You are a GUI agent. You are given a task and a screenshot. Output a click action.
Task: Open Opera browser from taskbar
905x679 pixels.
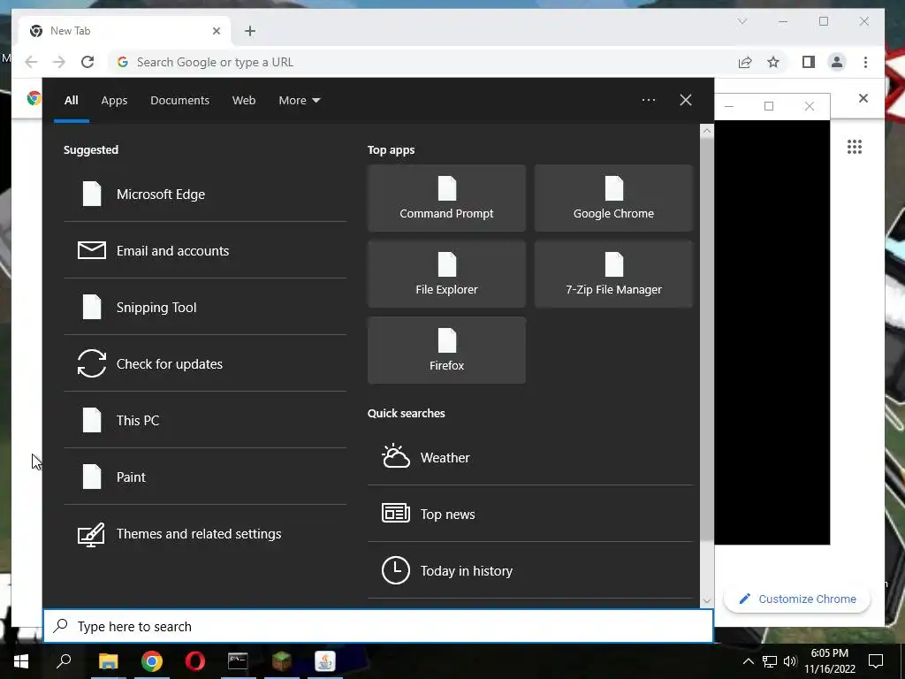pyautogui.click(x=195, y=661)
